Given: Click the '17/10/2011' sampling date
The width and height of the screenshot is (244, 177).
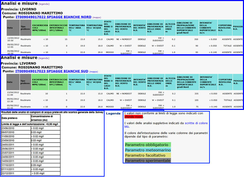Looking at the screenshot, I should (8, 165).
